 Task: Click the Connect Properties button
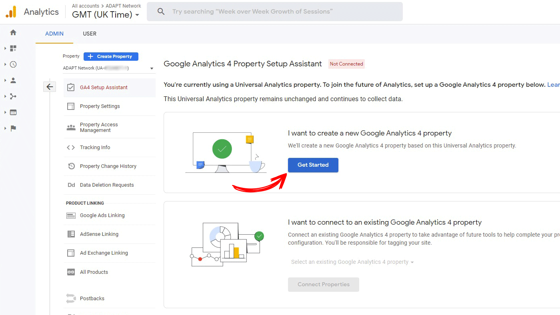(324, 285)
